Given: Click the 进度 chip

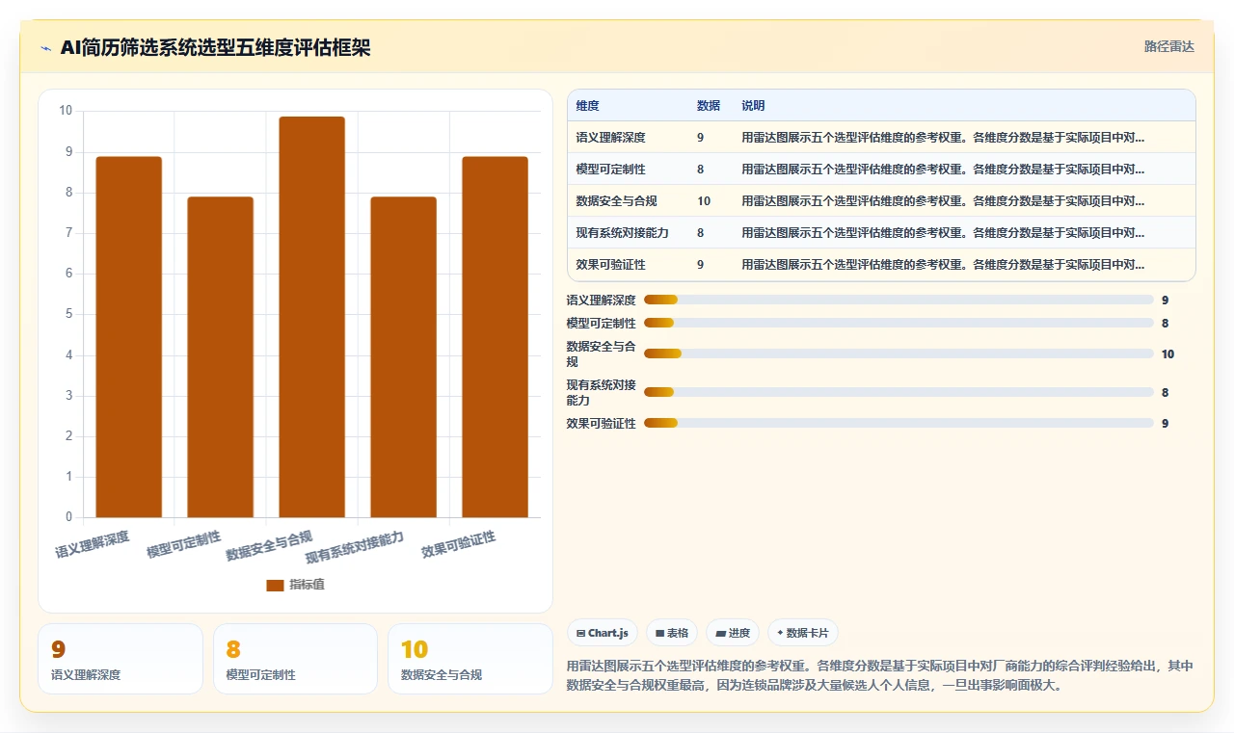Looking at the screenshot, I should coord(733,633).
